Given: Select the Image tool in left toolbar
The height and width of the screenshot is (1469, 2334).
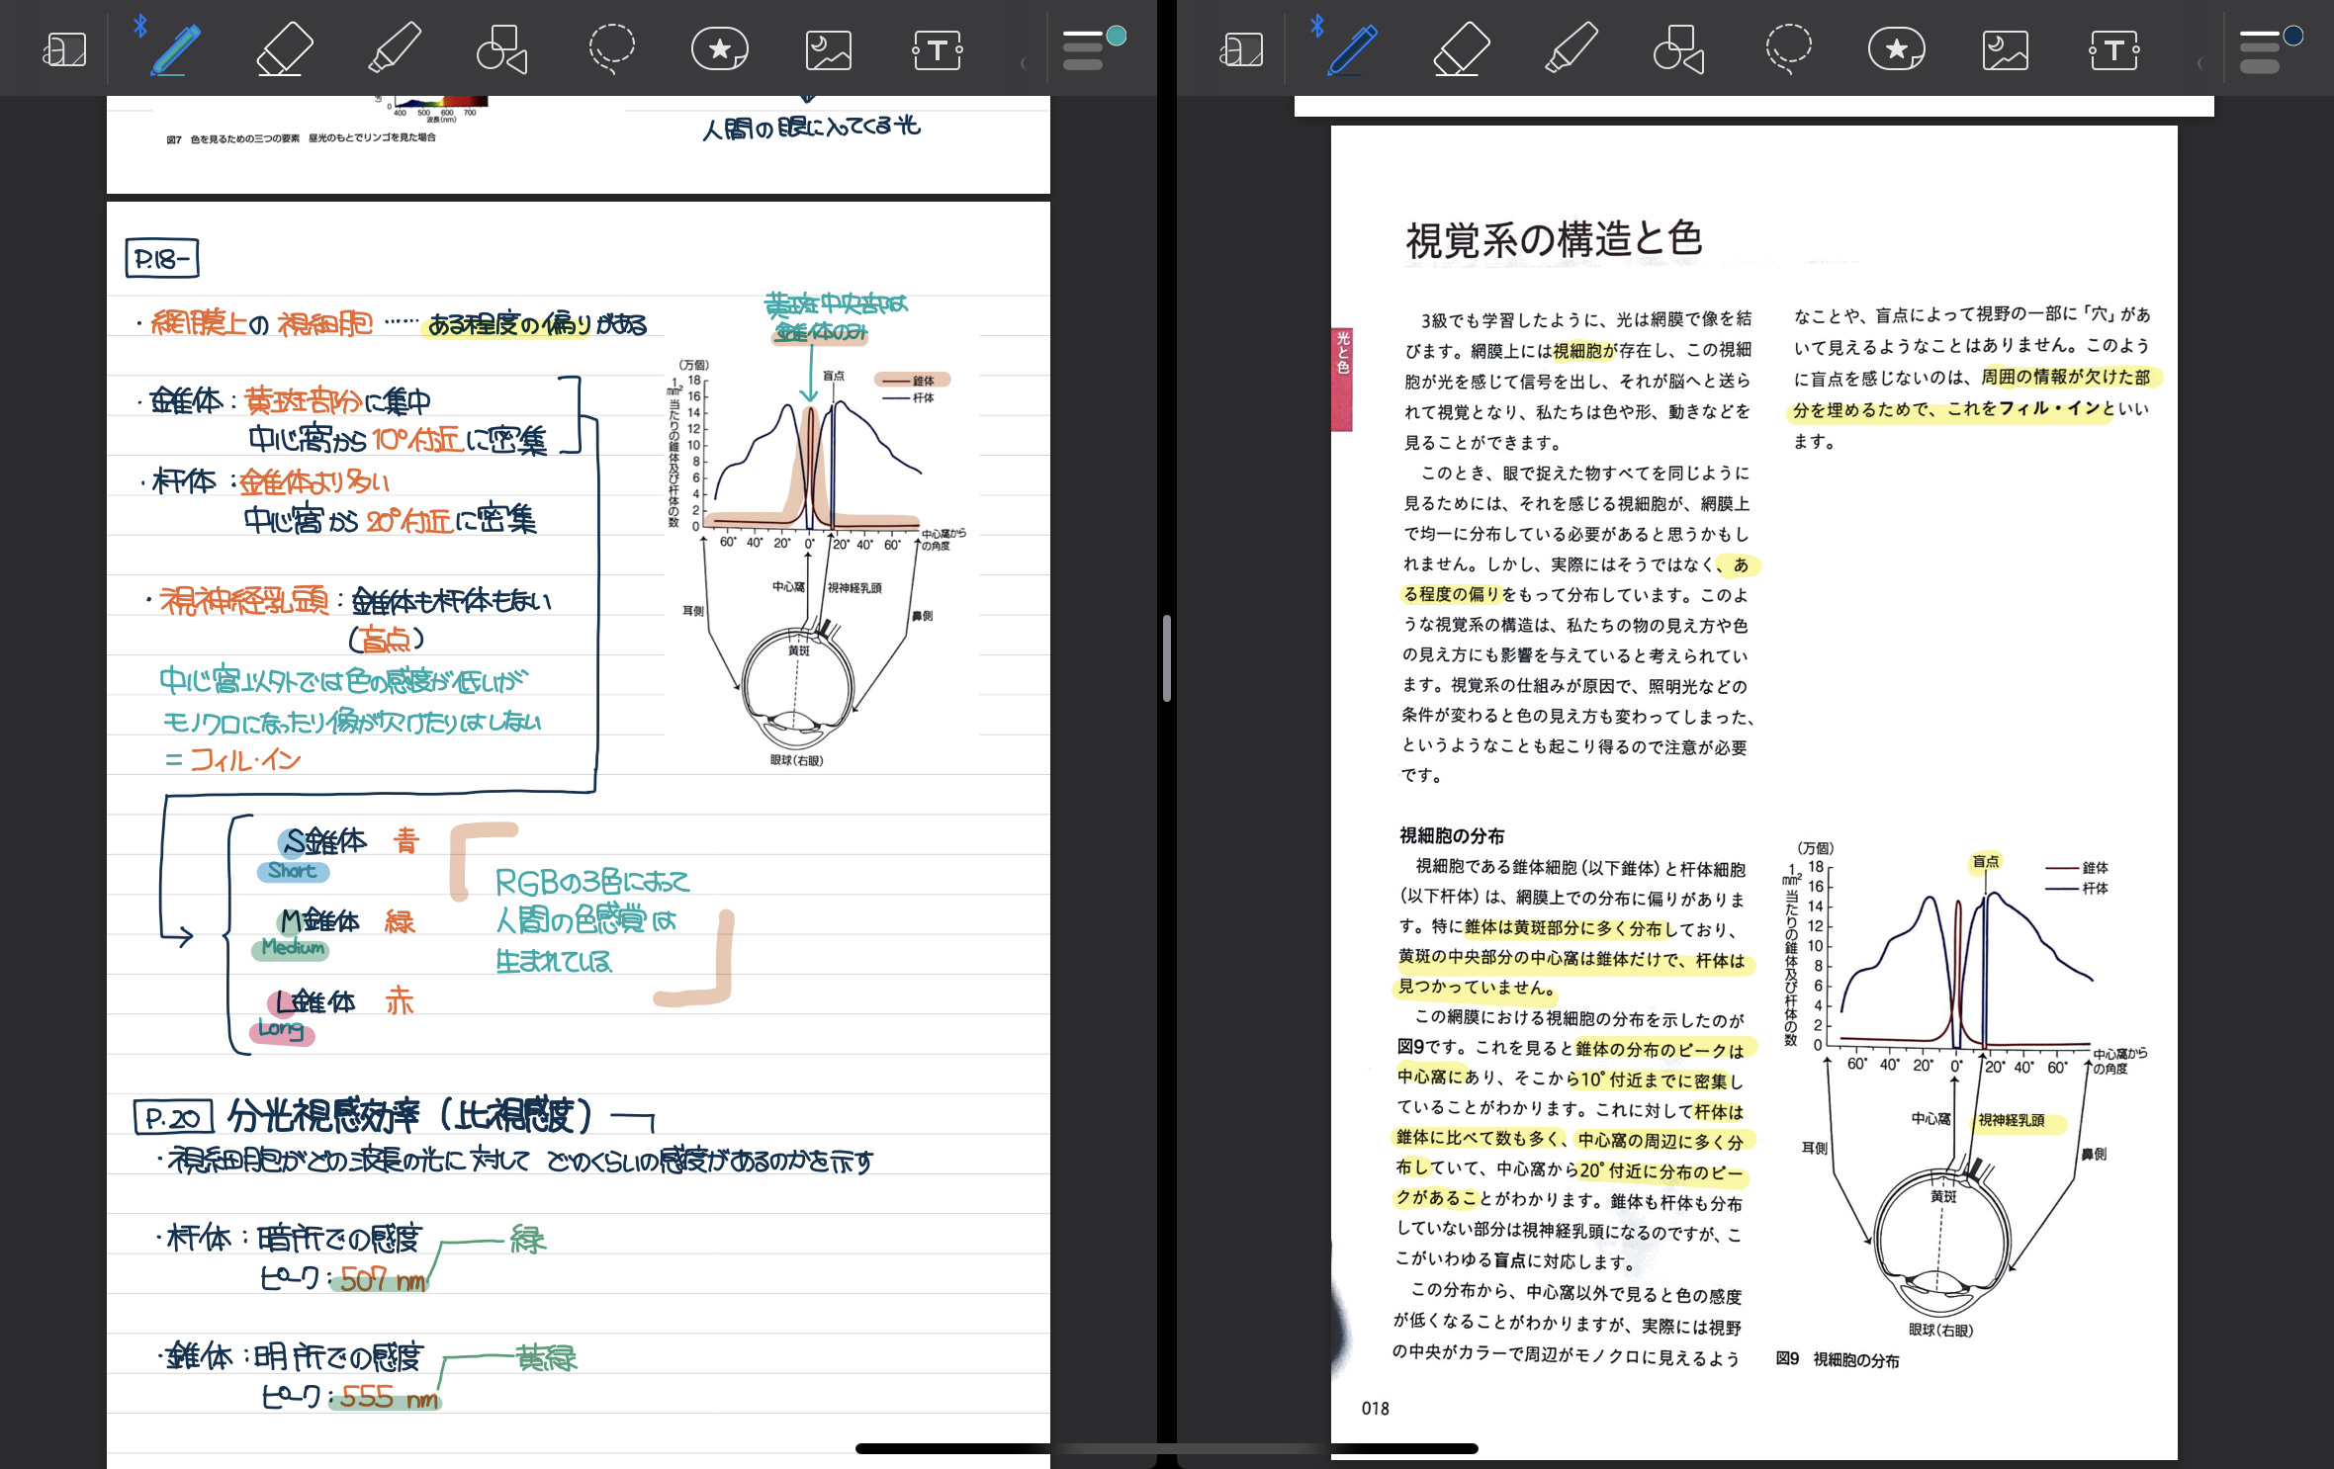Looking at the screenshot, I should 828,49.
